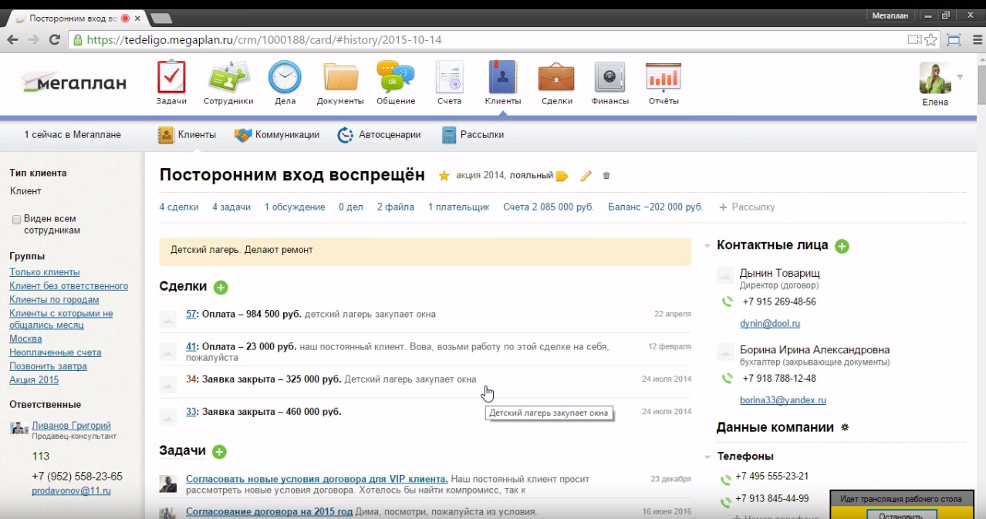Open the Финансы safe icon
986x519 pixels.
pyautogui.click(x=609, y=78)
